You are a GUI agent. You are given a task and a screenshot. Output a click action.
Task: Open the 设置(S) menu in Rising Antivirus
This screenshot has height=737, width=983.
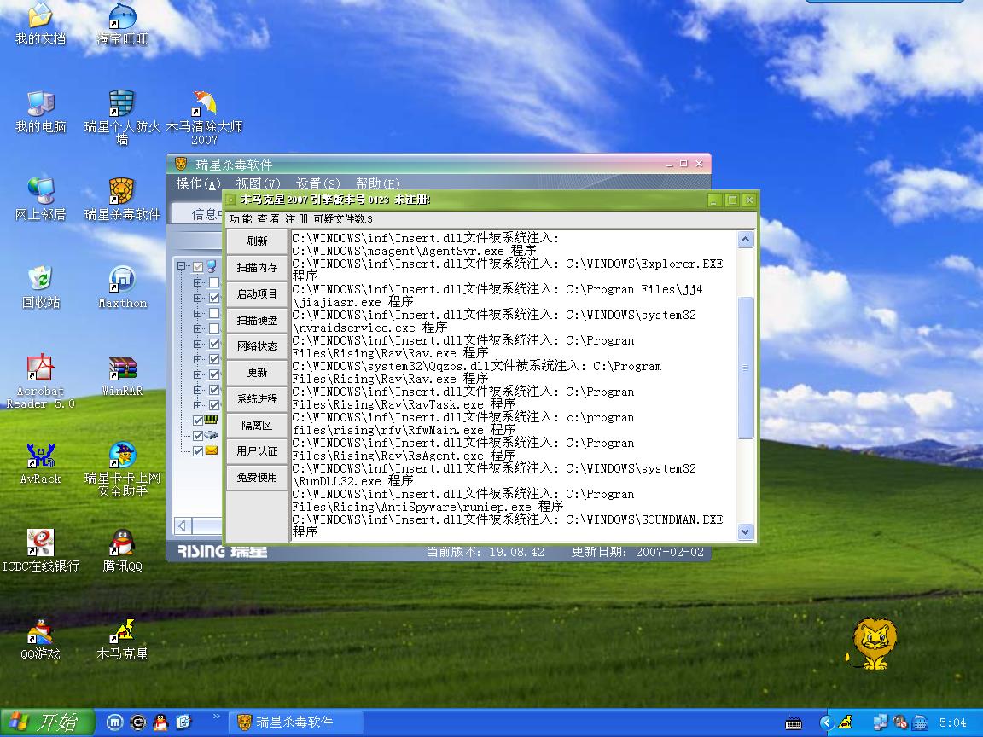pos(317,183)
